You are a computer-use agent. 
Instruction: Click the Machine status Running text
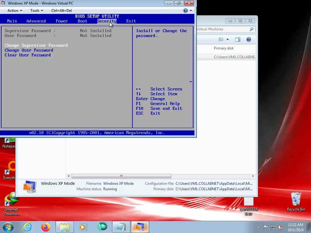(x=110, y=189)
